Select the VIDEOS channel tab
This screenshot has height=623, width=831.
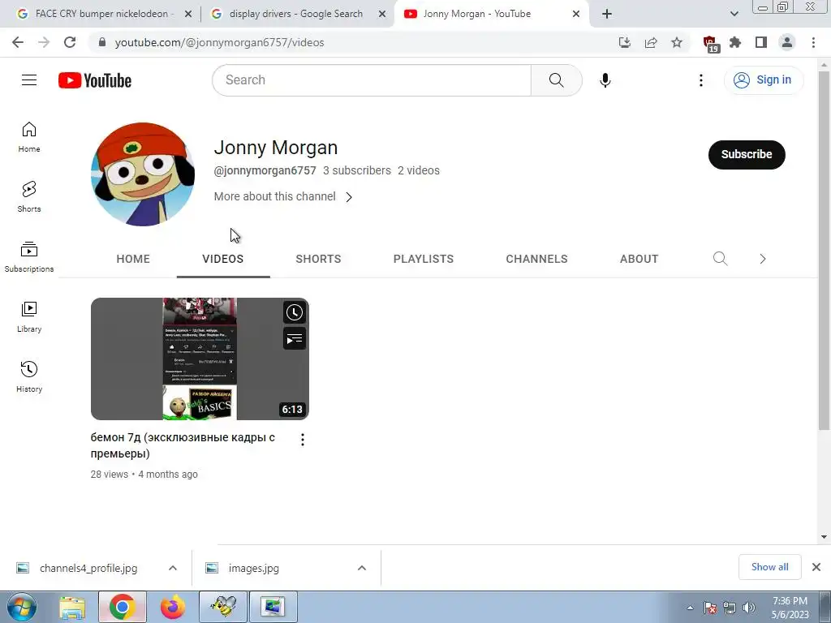(x=223, y=259)
